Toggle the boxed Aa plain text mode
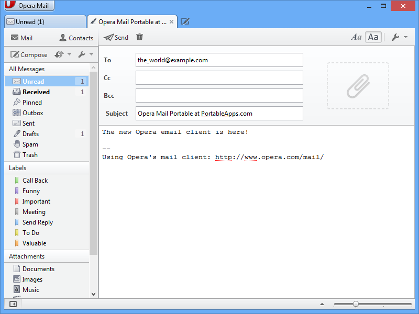 pos(373,37)
